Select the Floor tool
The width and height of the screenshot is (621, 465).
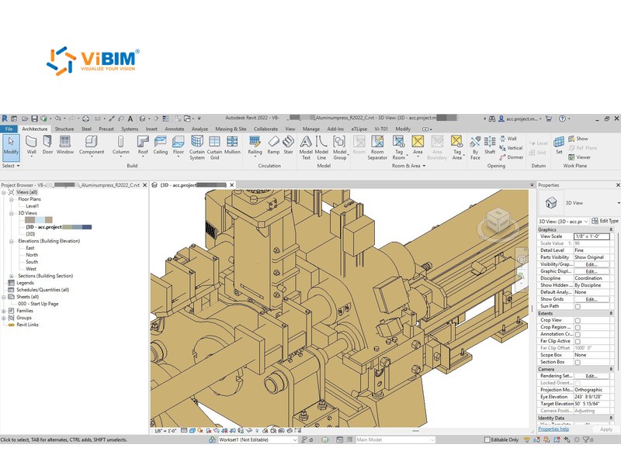point(179,146)
